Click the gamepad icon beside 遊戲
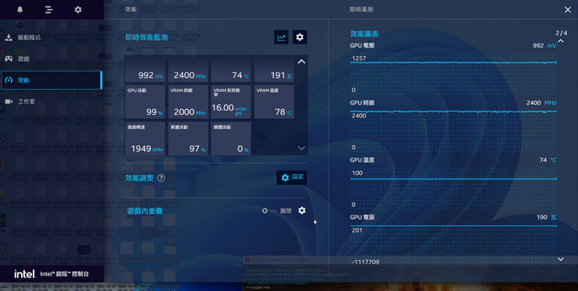 pos(9,59)
